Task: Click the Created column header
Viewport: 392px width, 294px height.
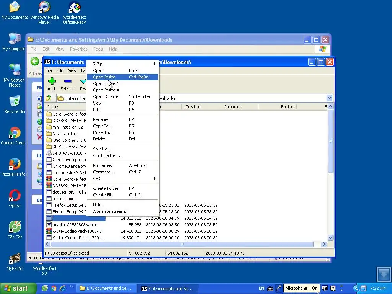Action: click(x=201, y=107)
